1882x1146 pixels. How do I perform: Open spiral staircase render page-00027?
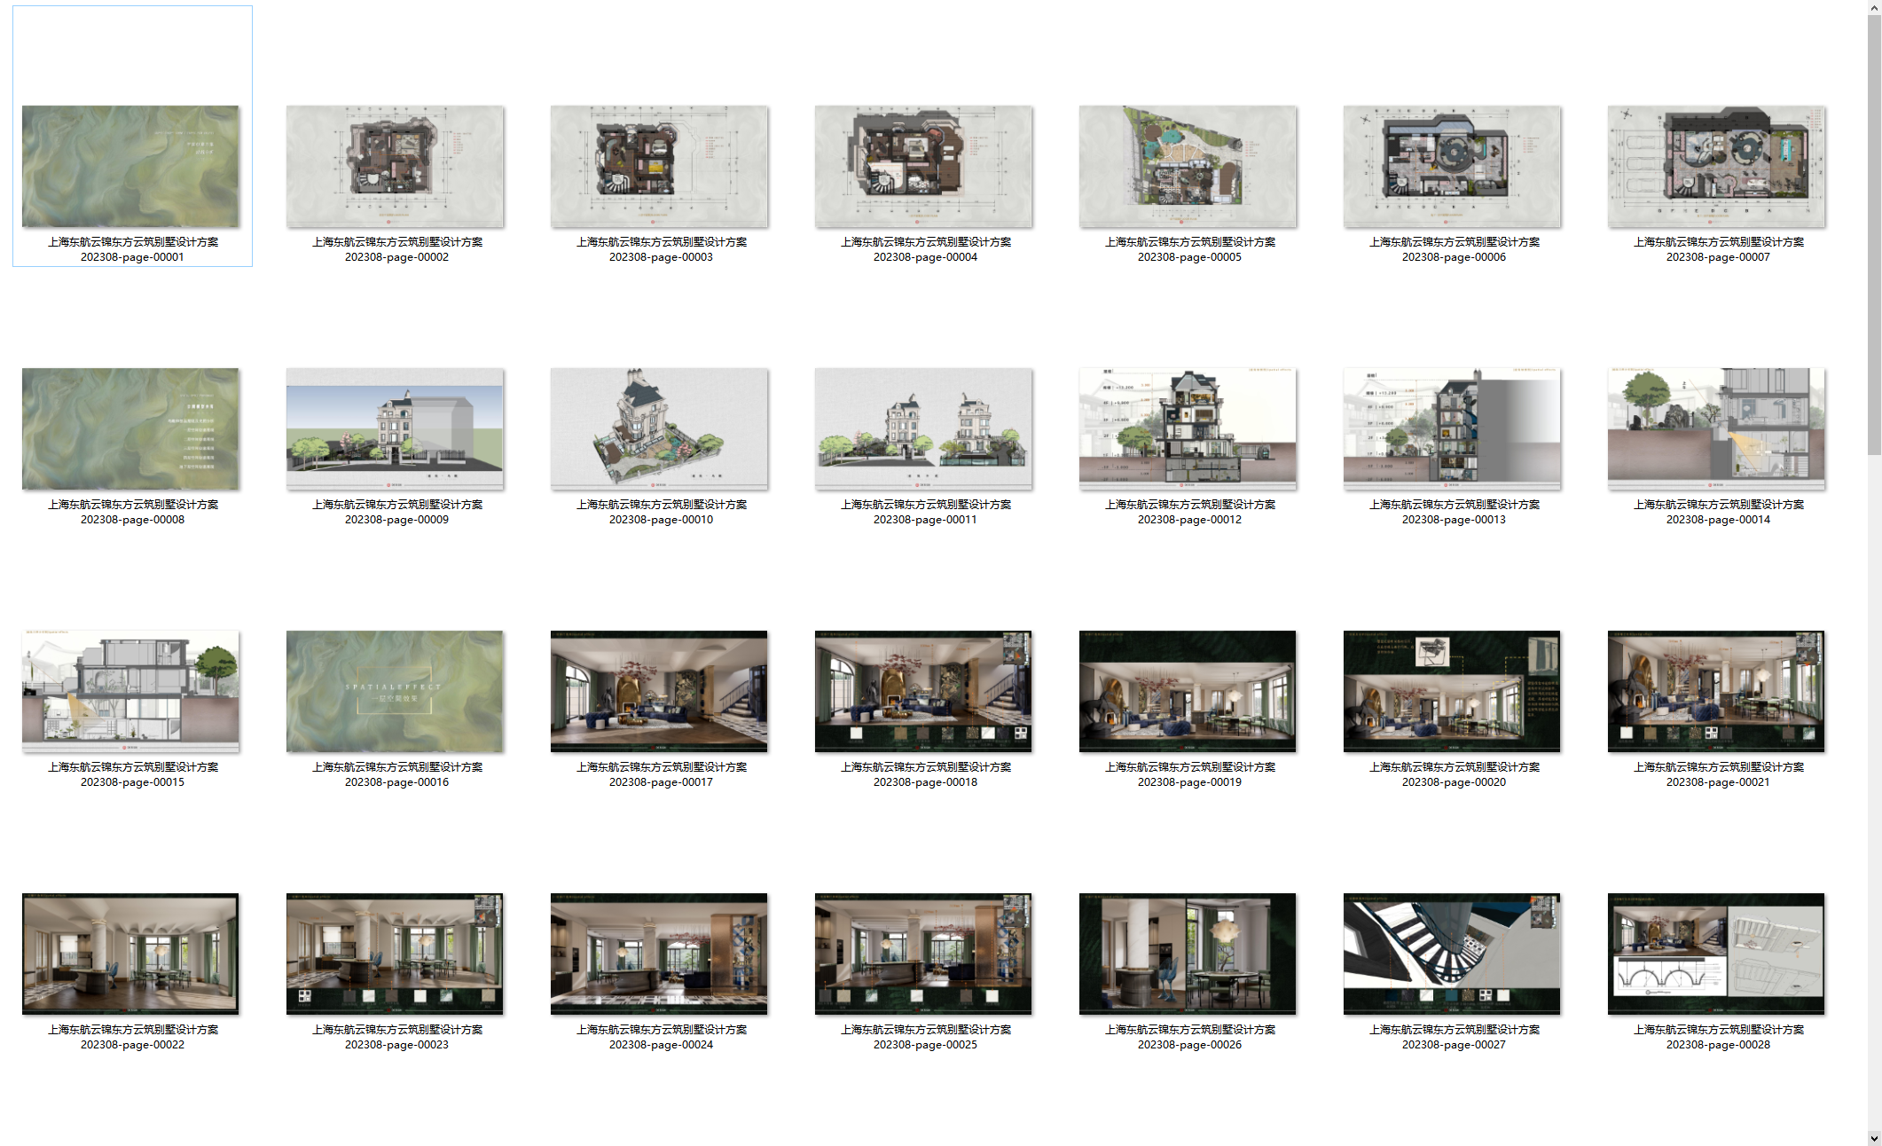click(1452, 954)
